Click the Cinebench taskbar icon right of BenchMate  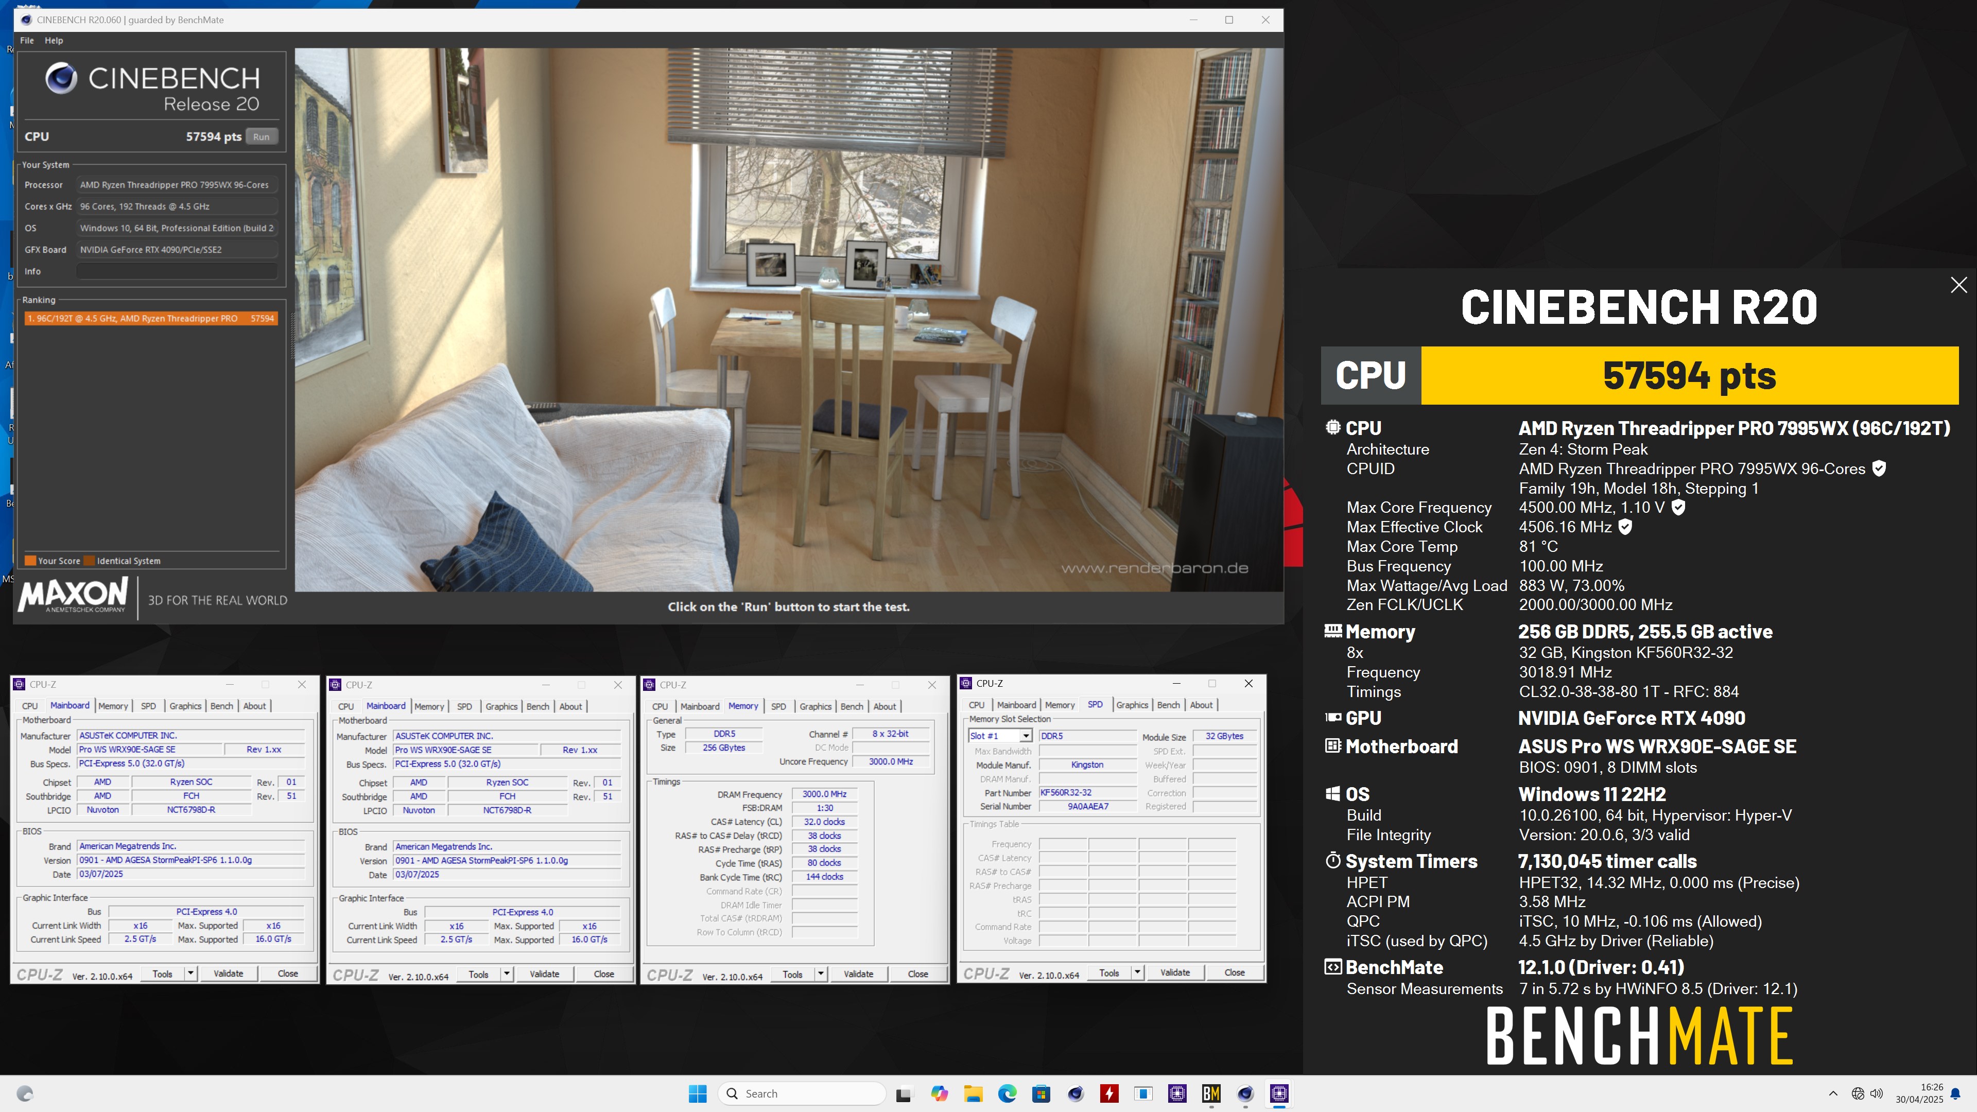[1245, 1093]
